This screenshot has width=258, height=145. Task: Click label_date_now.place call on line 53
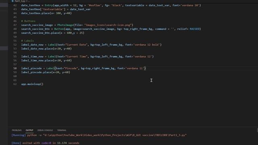(x=46, y=49)
